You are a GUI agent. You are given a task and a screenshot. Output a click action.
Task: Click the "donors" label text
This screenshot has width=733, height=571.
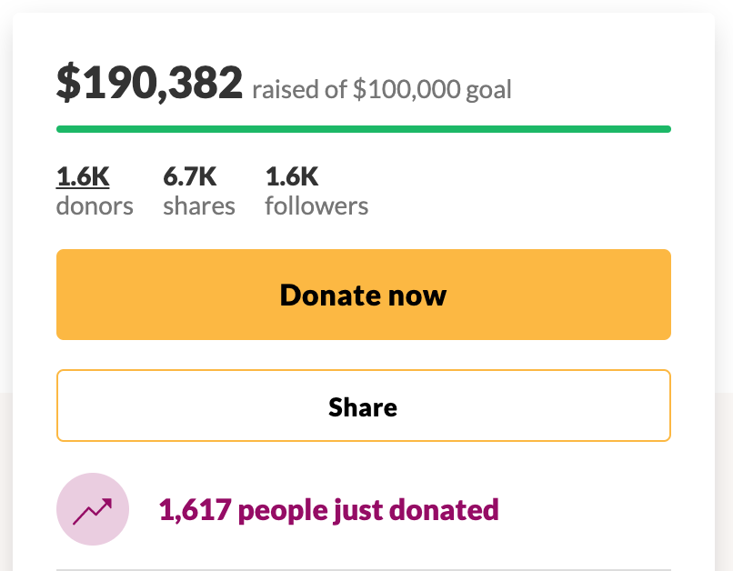click(x=95, y=205)
